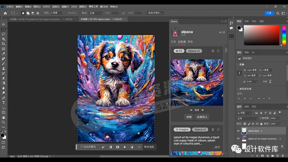
Task: Choose New Selection mode in options bar
Action: 23,13
